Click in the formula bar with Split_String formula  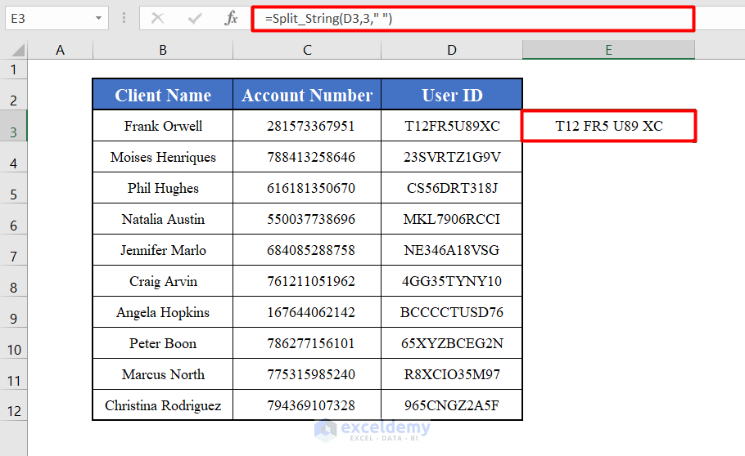click(x=475, y=19)
